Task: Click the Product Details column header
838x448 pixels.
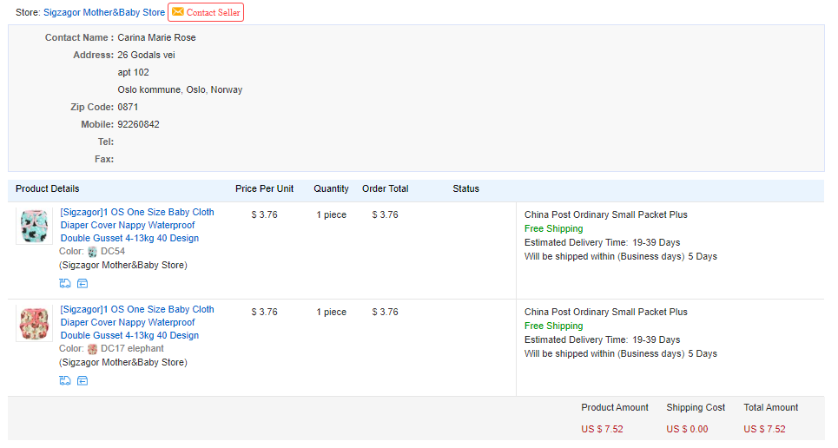Action: pyautogui.click(x=47, y=188)
